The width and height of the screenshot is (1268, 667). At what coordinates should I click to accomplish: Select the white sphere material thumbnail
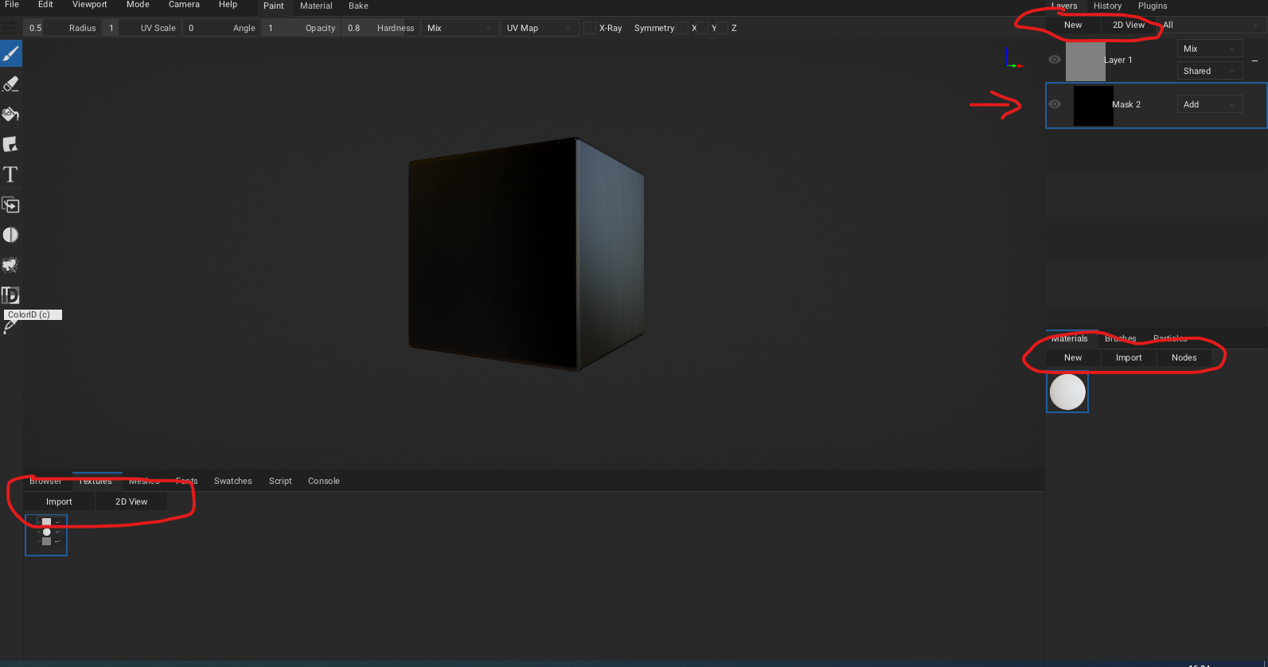click(x=1067, y=392)
